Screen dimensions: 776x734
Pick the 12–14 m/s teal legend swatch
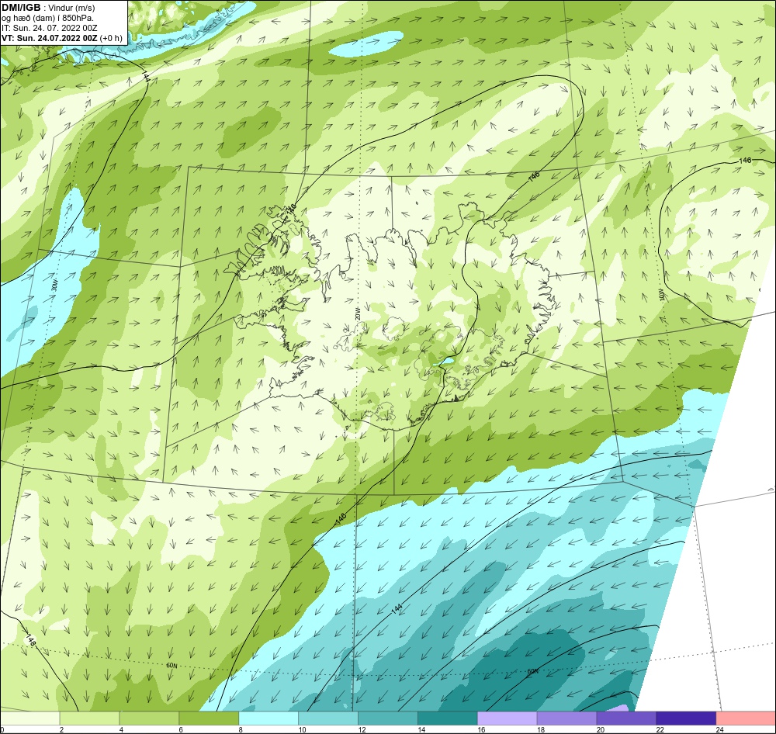coord(387,718)
